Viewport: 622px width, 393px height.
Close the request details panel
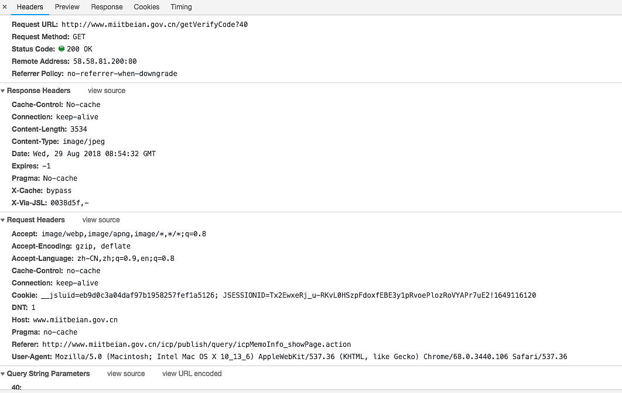[5, 7]
